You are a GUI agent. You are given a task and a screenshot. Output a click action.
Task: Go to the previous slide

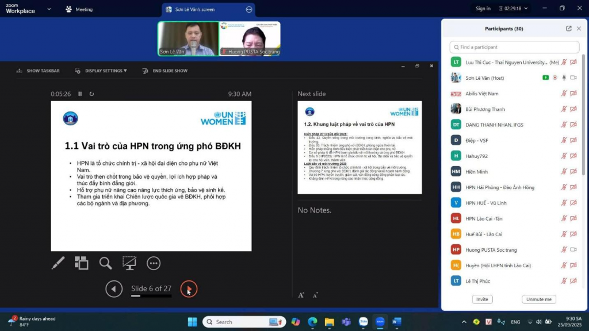coord(114,289)
